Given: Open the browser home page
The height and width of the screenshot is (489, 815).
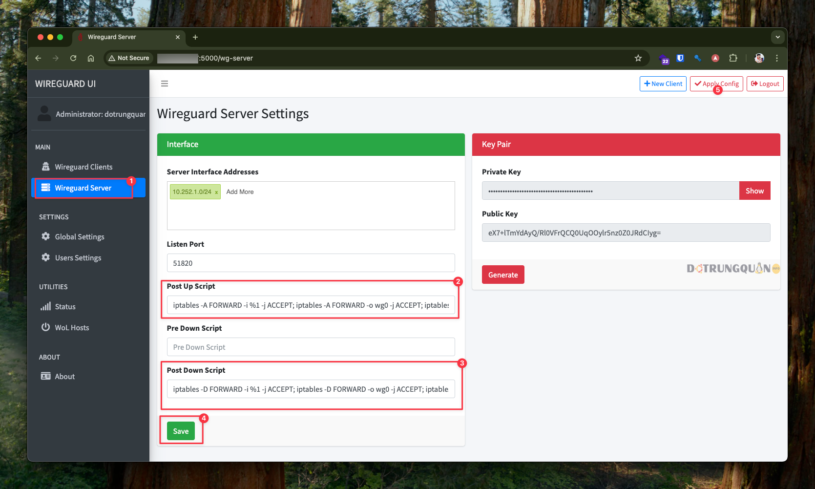Looking at the screenshot, I should click(91, 58).
